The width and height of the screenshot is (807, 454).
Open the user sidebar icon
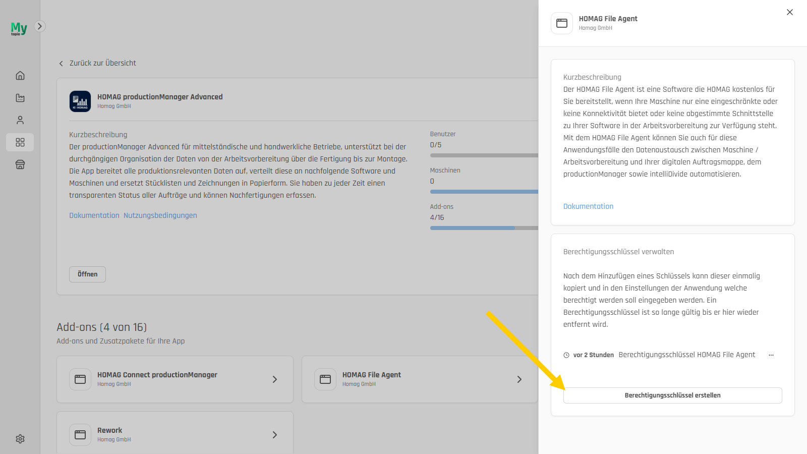click(20, 120)
